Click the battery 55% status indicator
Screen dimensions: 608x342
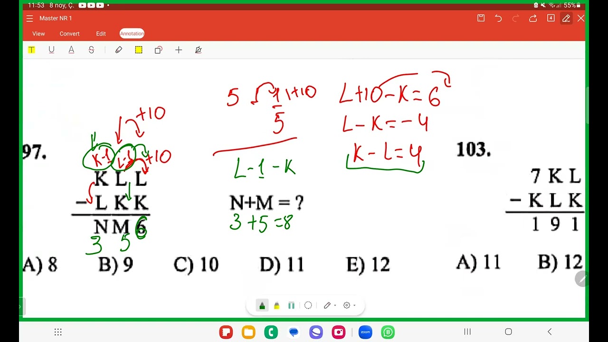point(572,5)
